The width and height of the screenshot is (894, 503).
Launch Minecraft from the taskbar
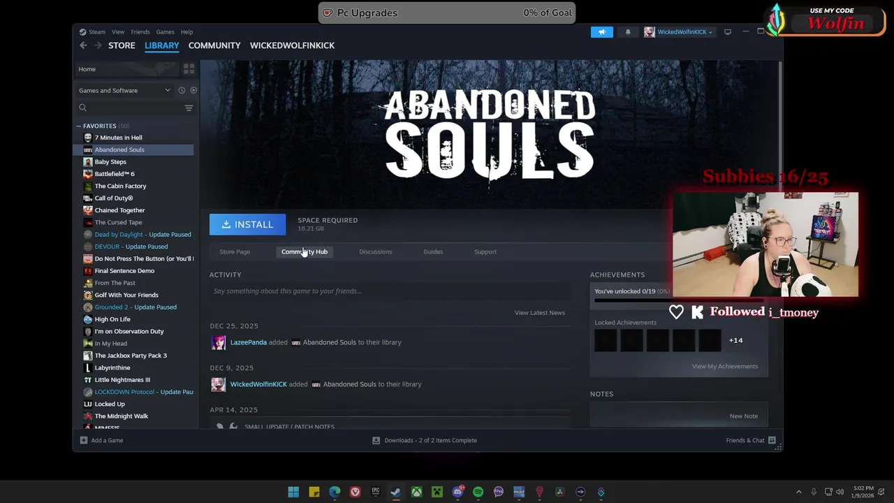point(437,492)
